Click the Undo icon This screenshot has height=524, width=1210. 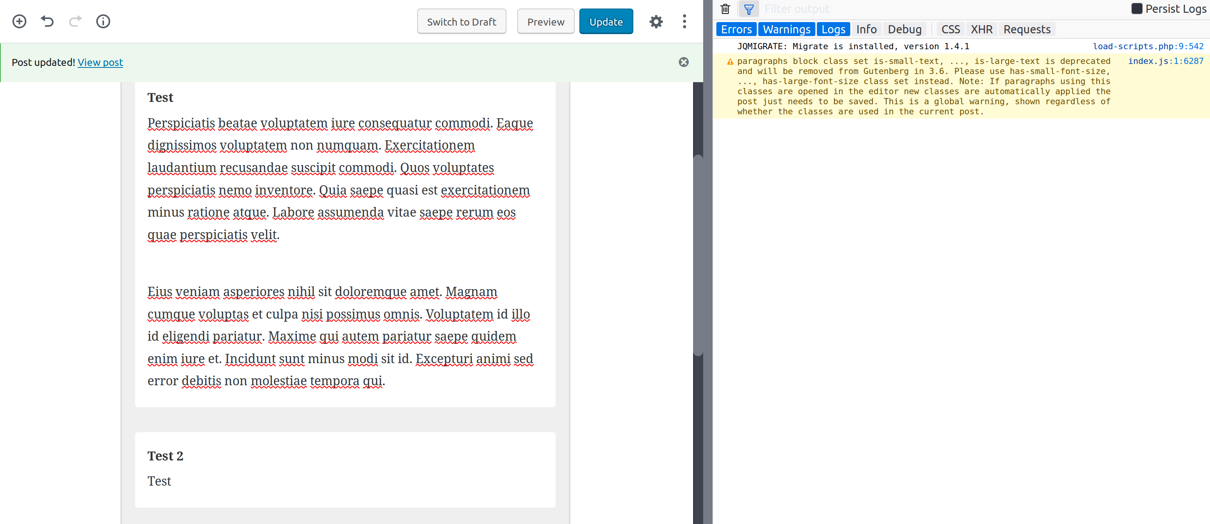coord(47,21)
